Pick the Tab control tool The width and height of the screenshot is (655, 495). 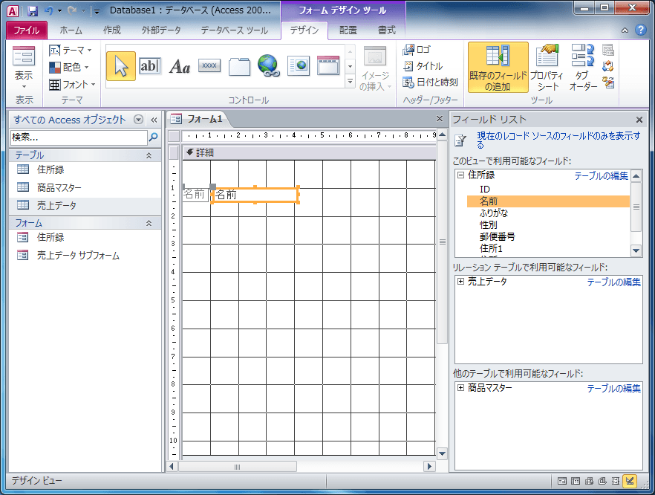[239, 66]
